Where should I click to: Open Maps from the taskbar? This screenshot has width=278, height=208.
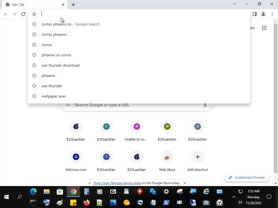140,191
